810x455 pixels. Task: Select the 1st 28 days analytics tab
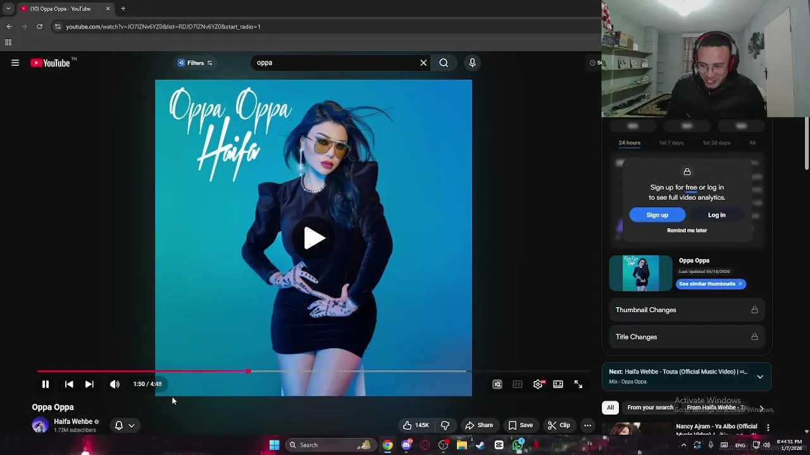coord(716,143)
